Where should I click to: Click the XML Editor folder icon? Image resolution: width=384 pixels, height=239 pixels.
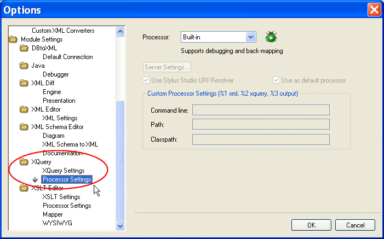coord(24,109)
